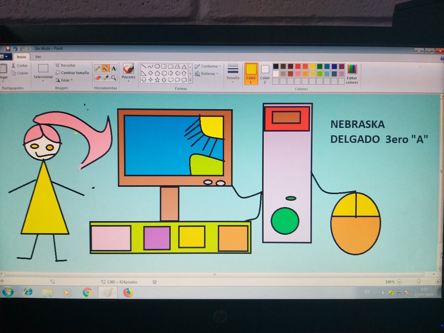This screenshot has width=444, height=333.
Task: Select the Pencil tool in Herramientas
Action: pos(98,68)
